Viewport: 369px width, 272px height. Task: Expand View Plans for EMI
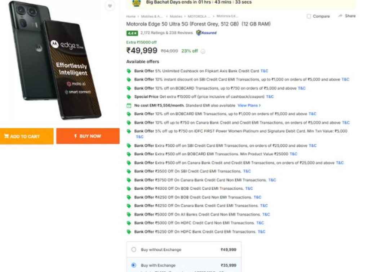point(249,105)
